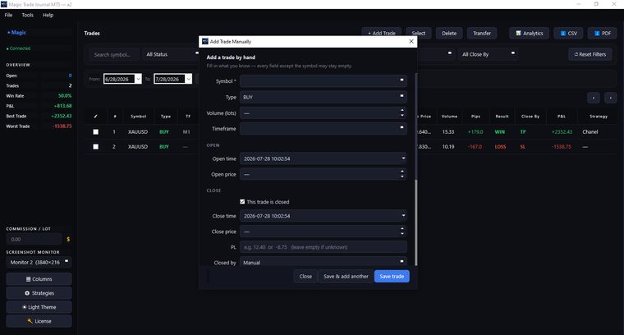
Task: Click the Close button in dialog footer
Action: click(x=305, y=276)
